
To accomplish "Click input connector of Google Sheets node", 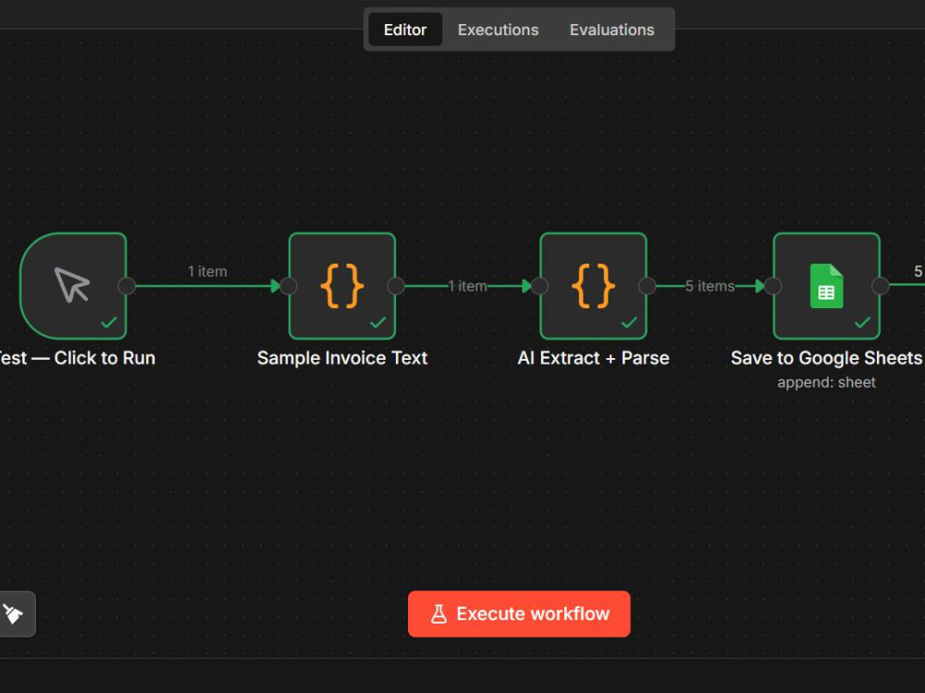I will tap(772, 286).
